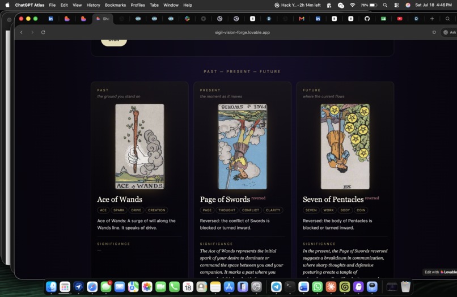The width and height of the screenshot is (457, 297).
Task: Reload the page with the refresh icon
Action: tap(43, 32)
